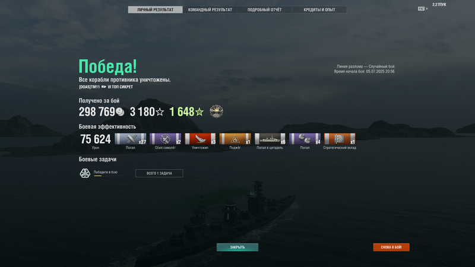
Task: Switch to Командный результат tab
Action: pos(210,9)
